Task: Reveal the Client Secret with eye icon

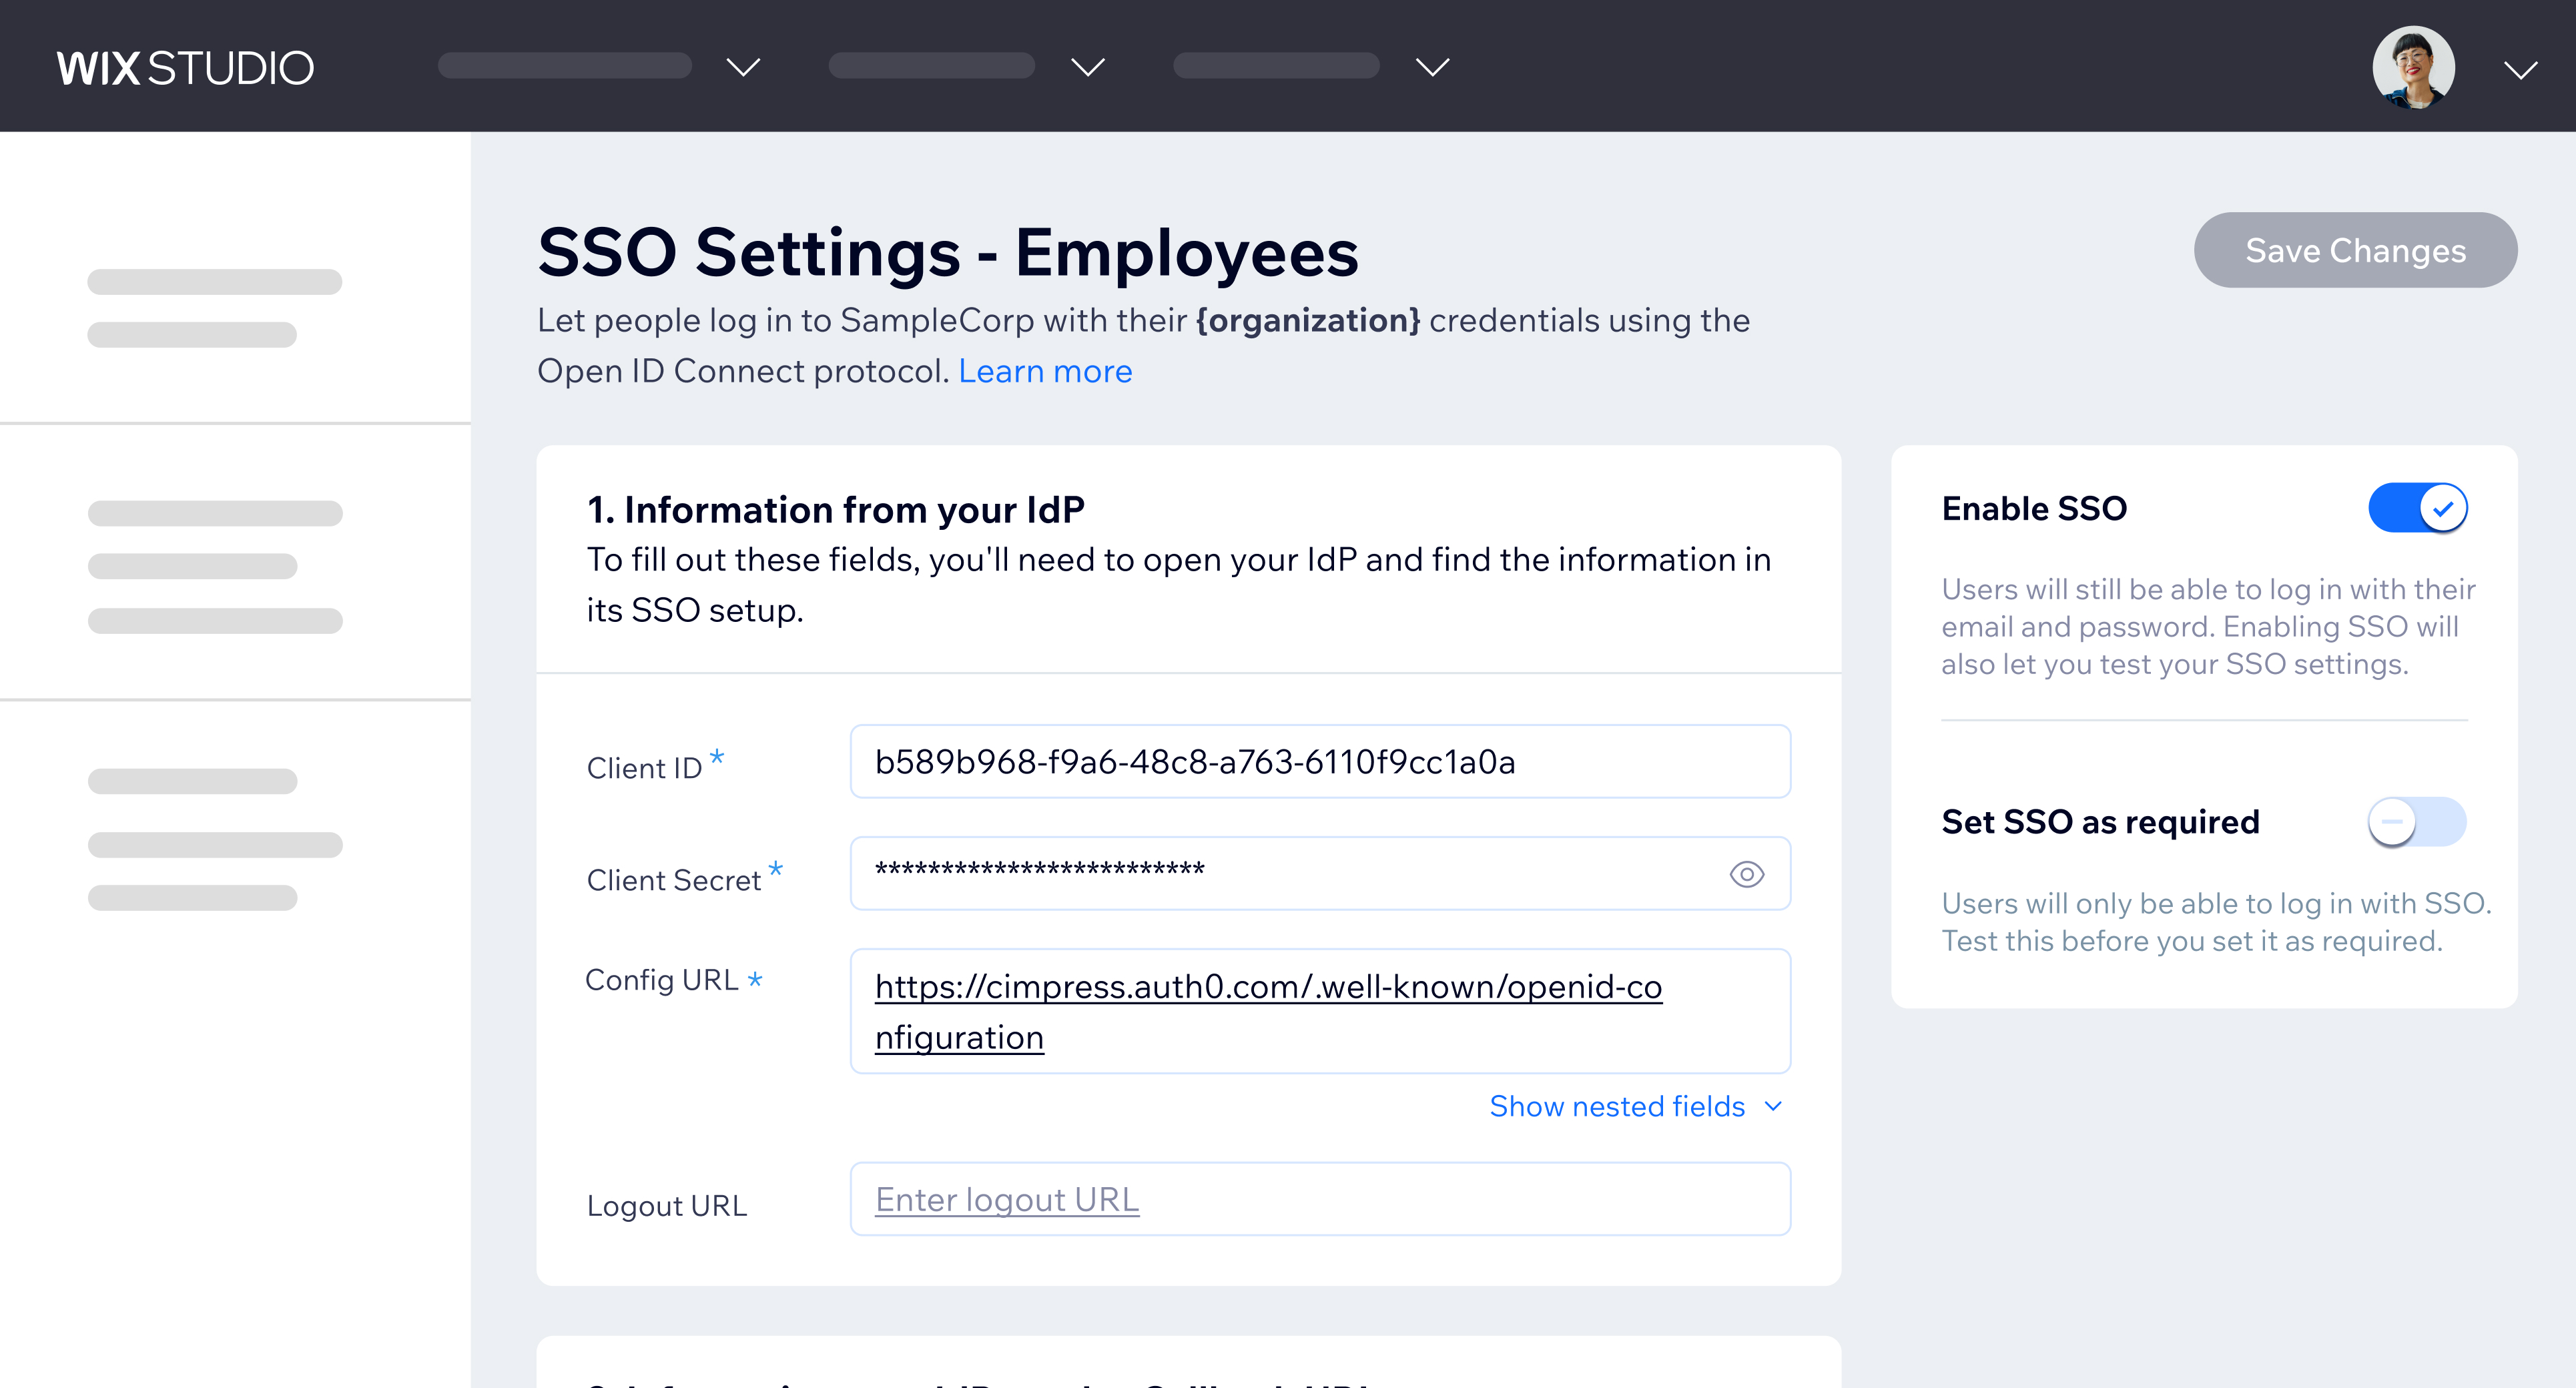Action: pos(1746,874)
